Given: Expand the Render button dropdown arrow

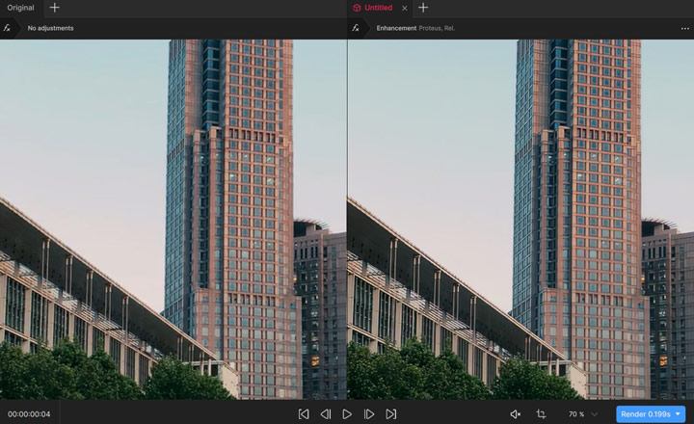Looking at the screenshot, I should click(678, 414).
